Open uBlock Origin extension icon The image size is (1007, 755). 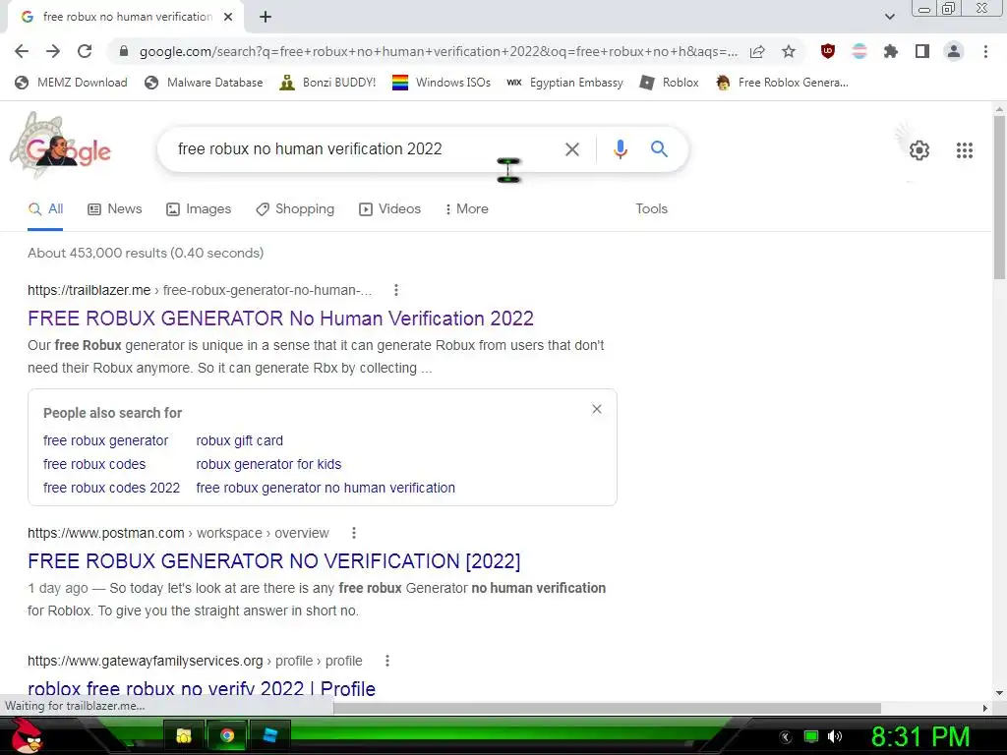click(x=828, y=51)
